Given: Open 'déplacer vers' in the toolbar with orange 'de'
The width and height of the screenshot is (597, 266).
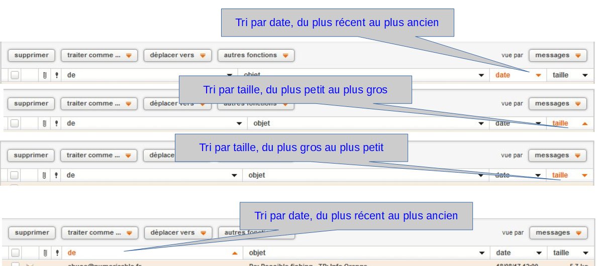Looking at the screenshot, I should (178, 233).
